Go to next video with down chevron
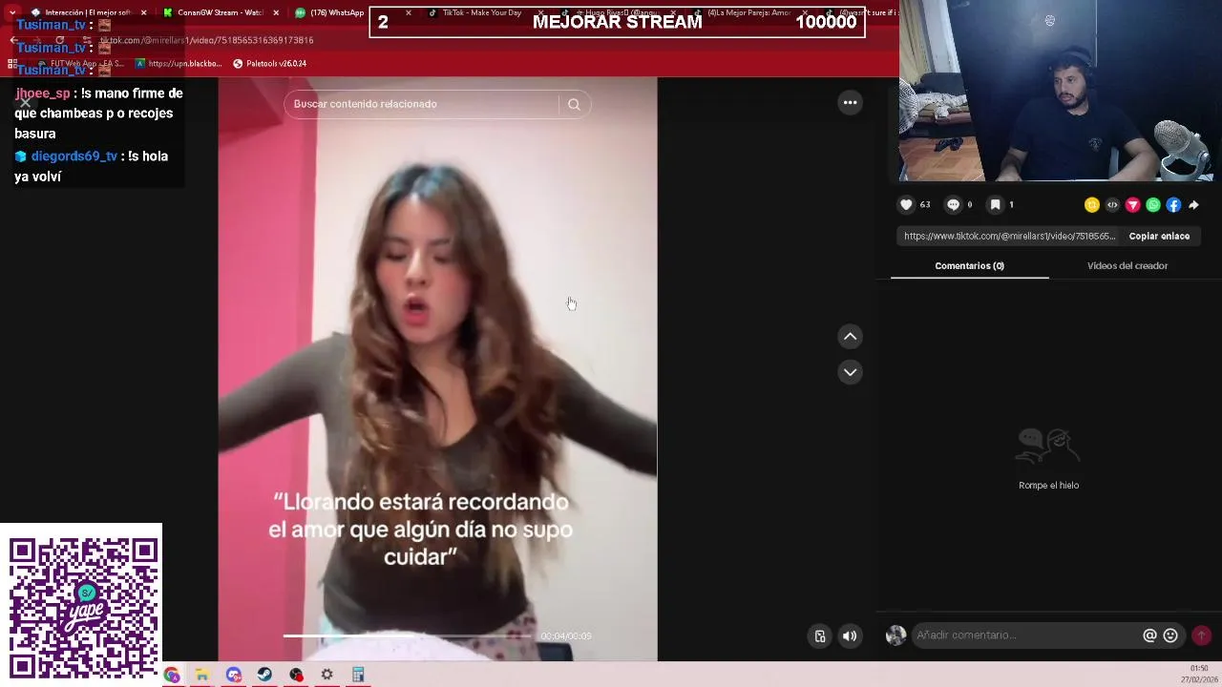 tap(850, 372)
